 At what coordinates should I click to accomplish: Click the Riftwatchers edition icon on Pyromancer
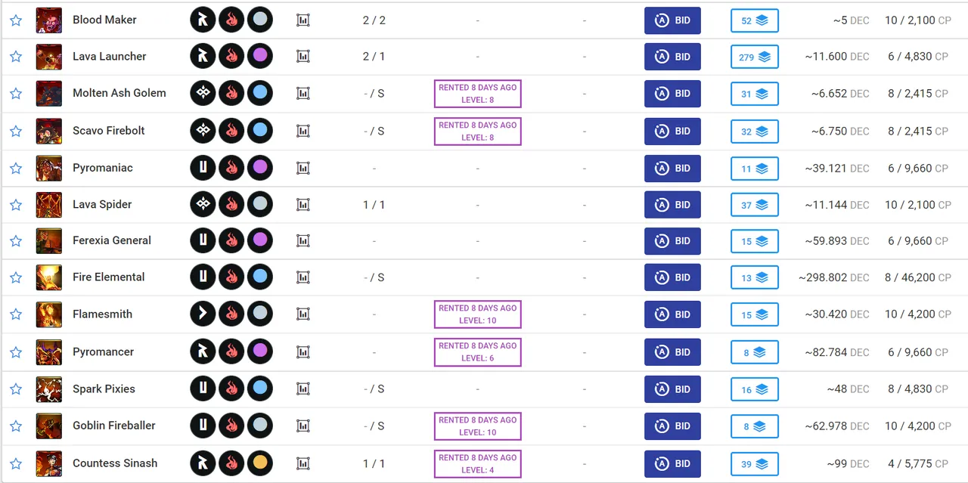203,351
